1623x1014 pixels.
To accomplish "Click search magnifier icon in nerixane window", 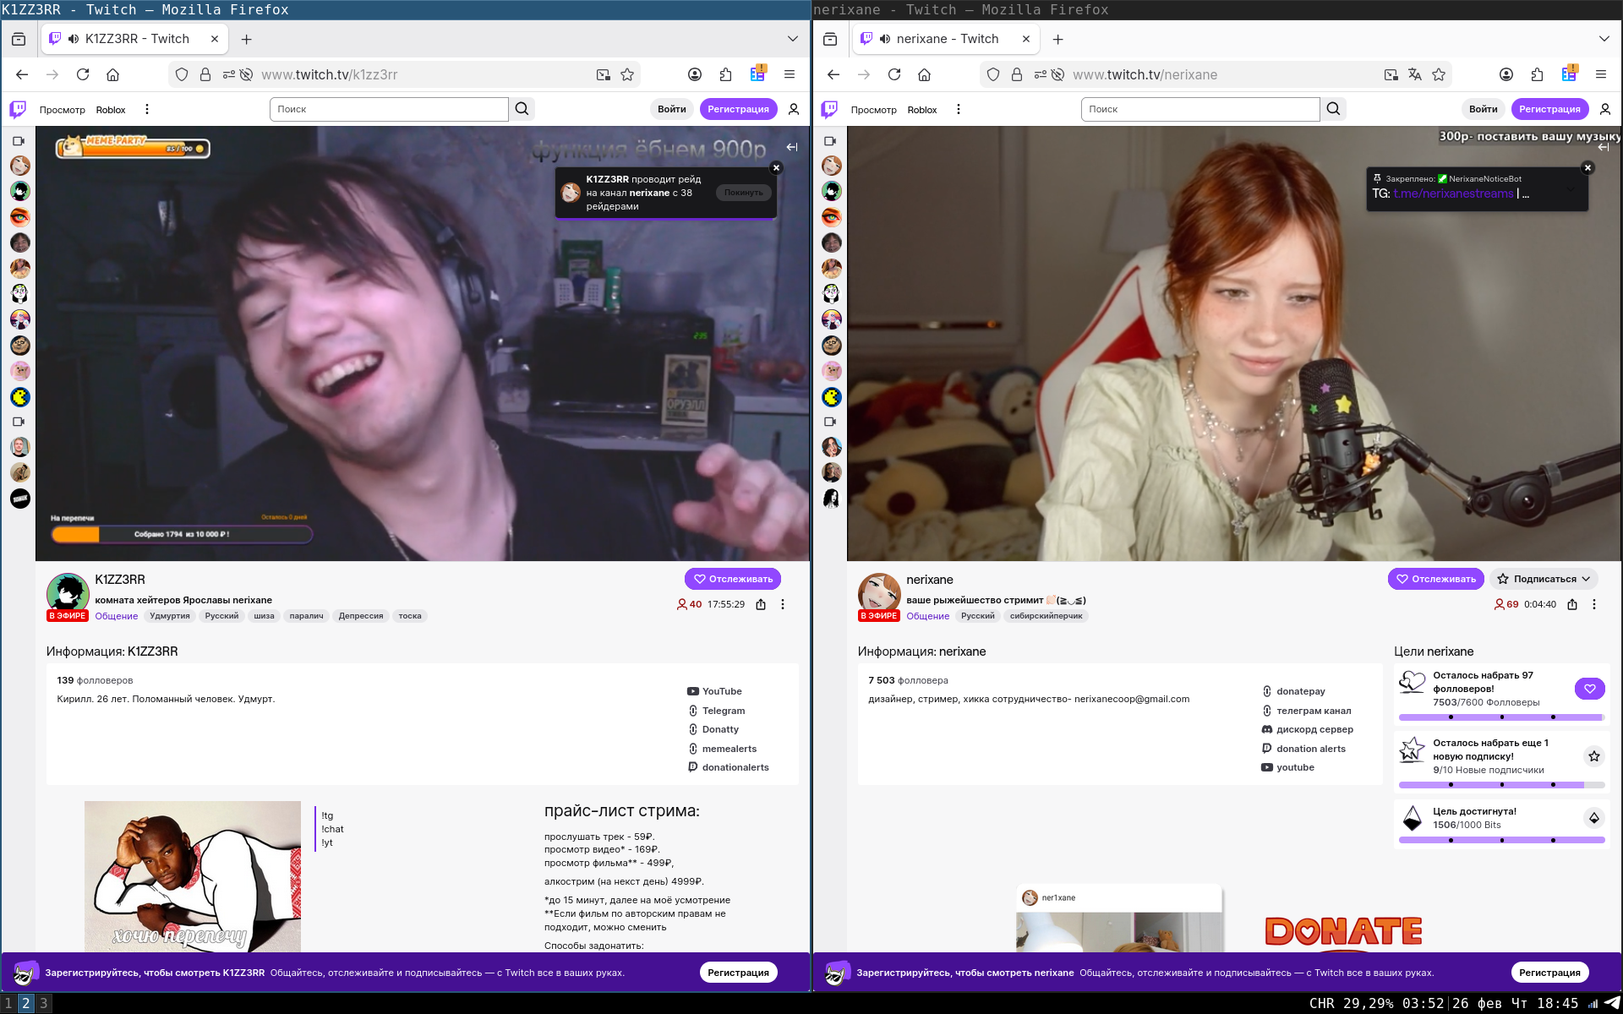I will coord(1333,109).
